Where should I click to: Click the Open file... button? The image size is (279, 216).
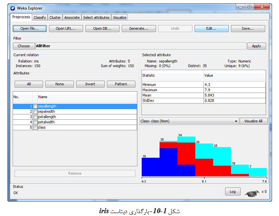29,29
